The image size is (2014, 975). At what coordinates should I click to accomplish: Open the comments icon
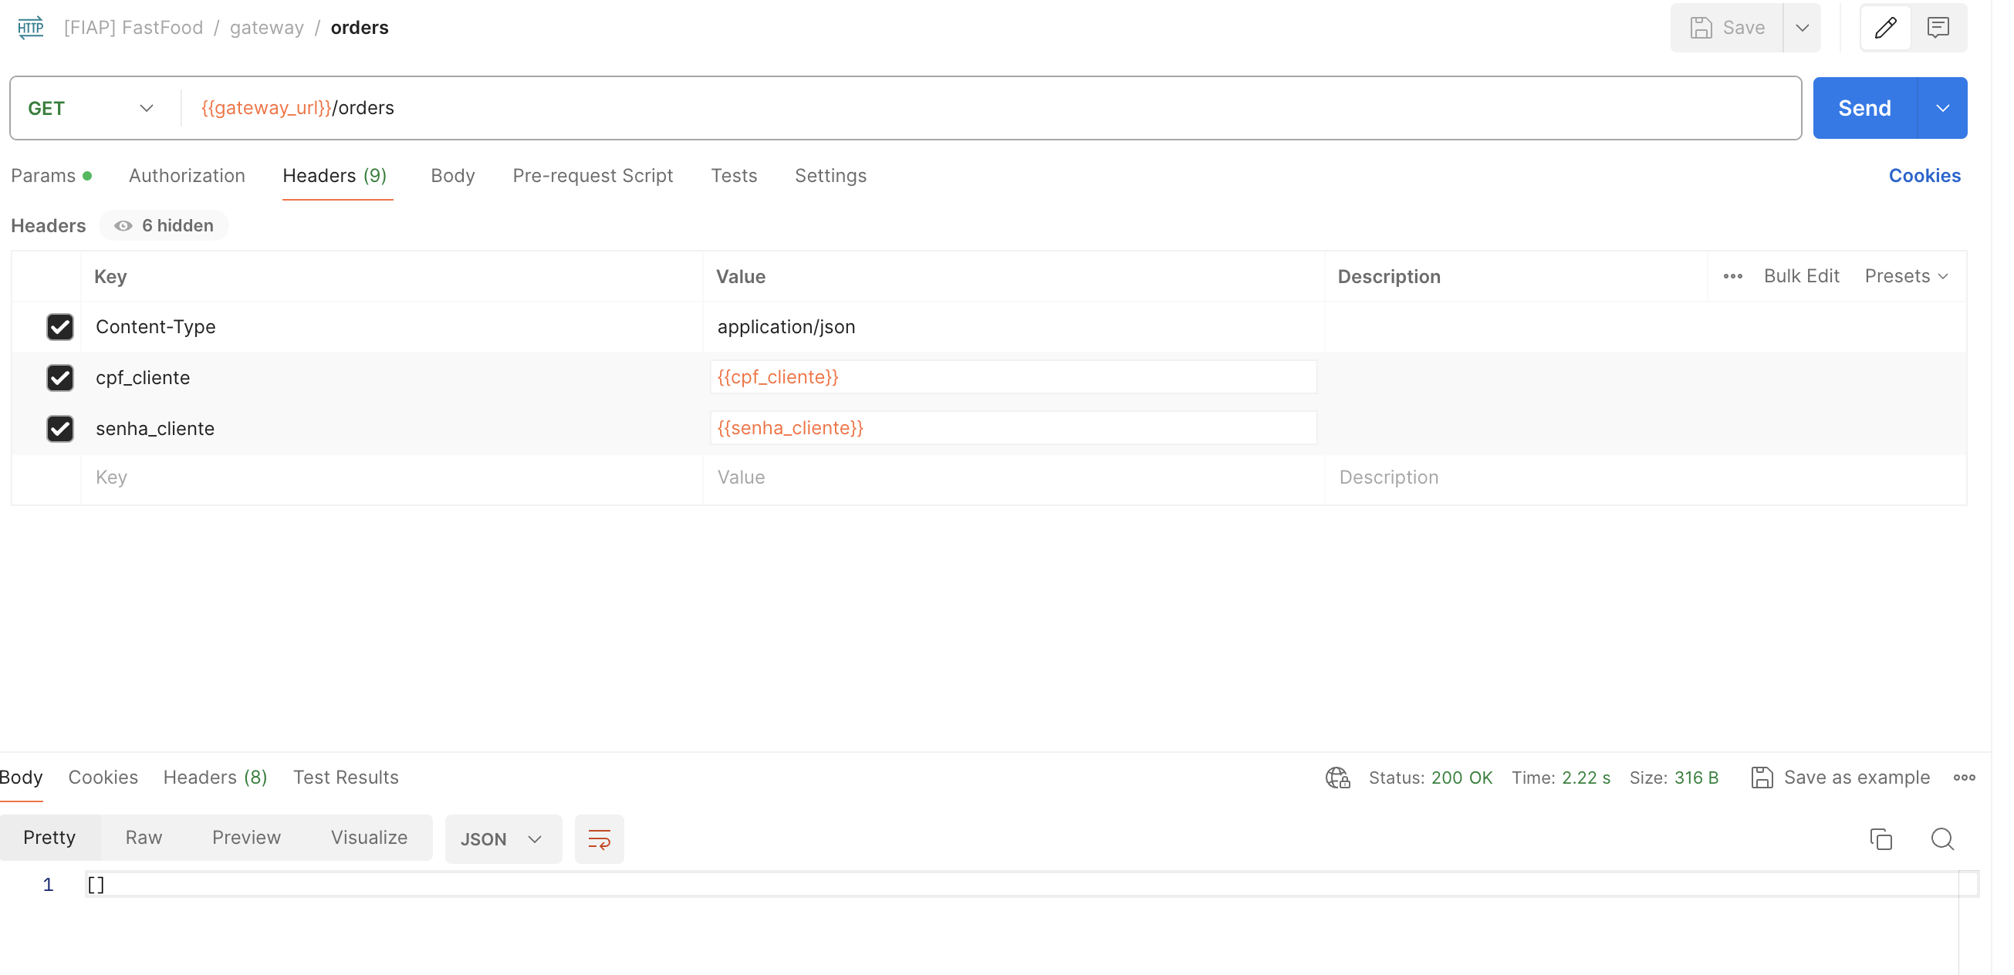(1938, 28)
